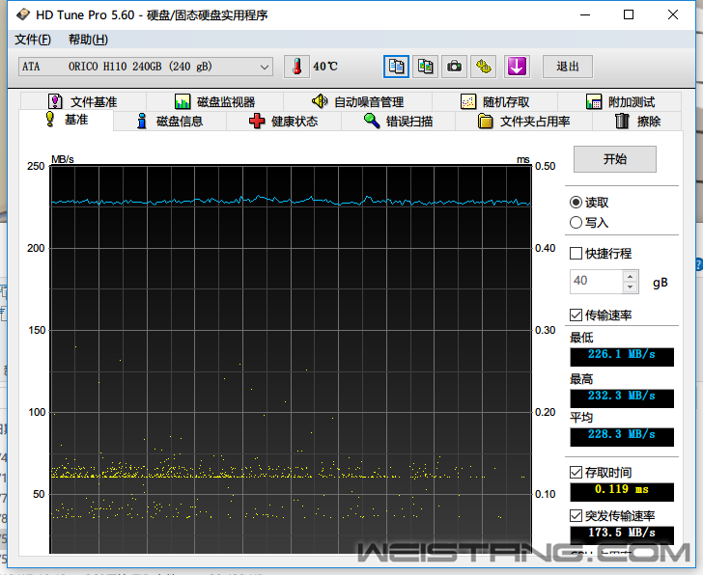Click the 开始 start button
703x575 pixels.
(x=615, y=159)
